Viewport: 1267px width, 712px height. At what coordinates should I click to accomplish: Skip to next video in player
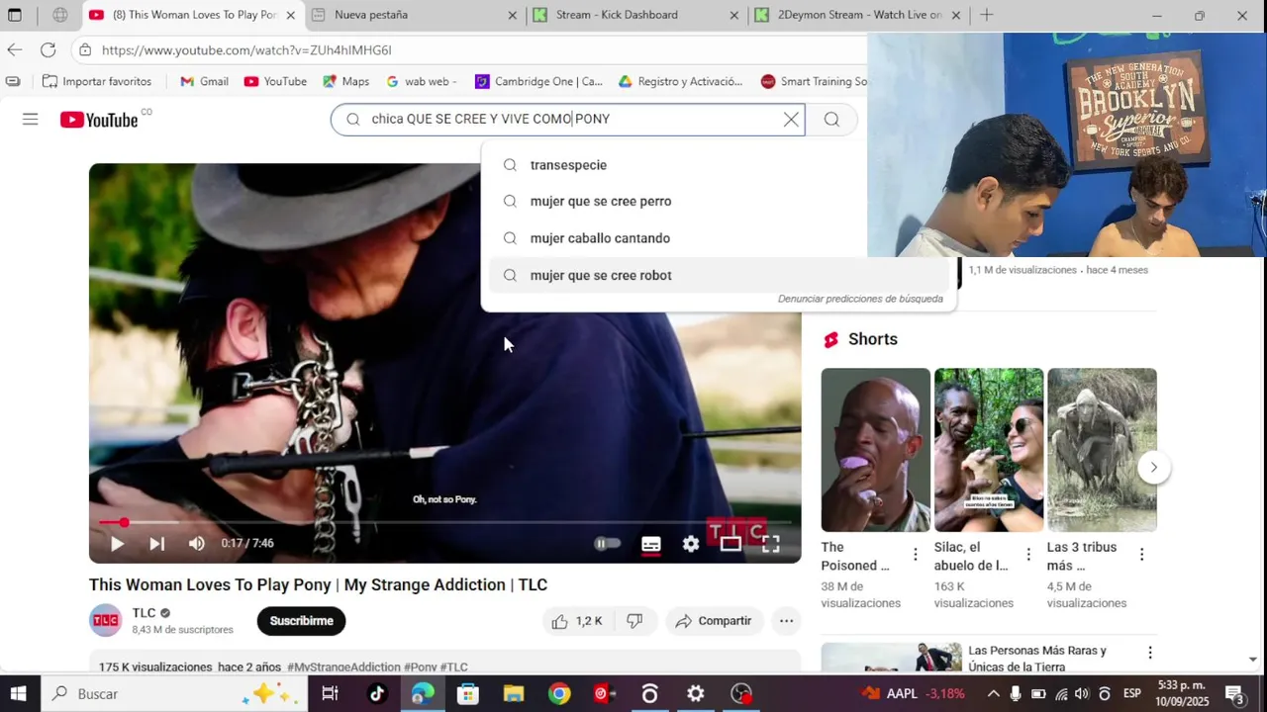156,543
